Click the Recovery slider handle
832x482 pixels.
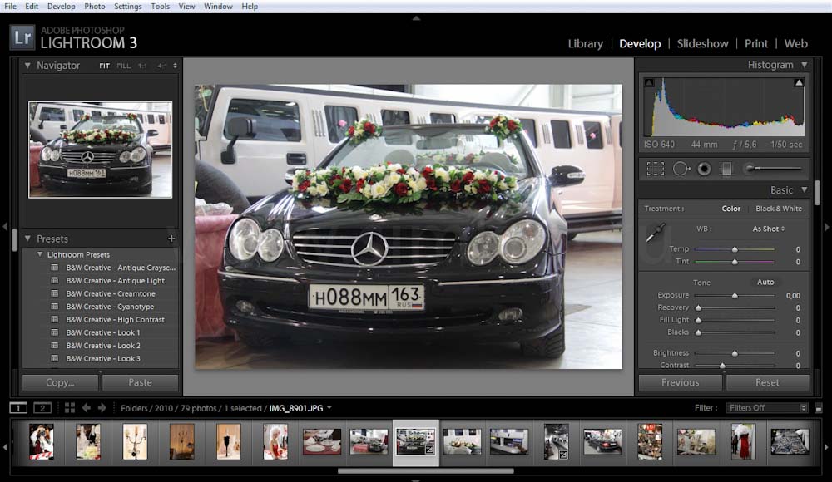[698, 307]
